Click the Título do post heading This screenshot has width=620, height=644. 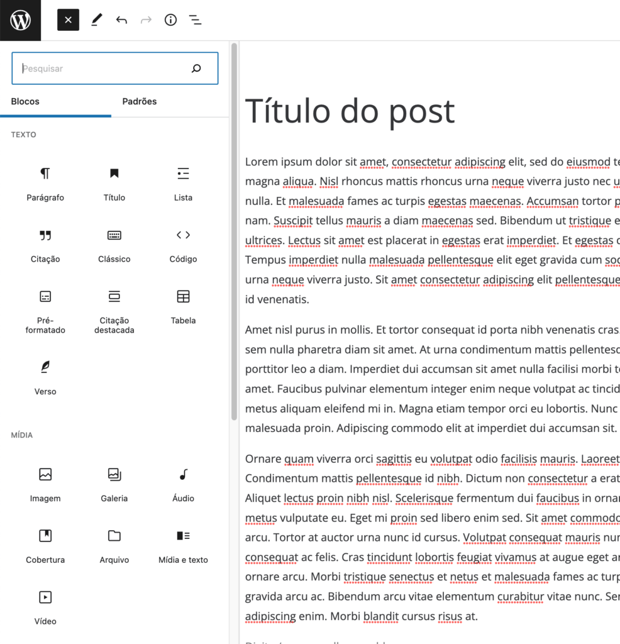click(x=350, y=111)
